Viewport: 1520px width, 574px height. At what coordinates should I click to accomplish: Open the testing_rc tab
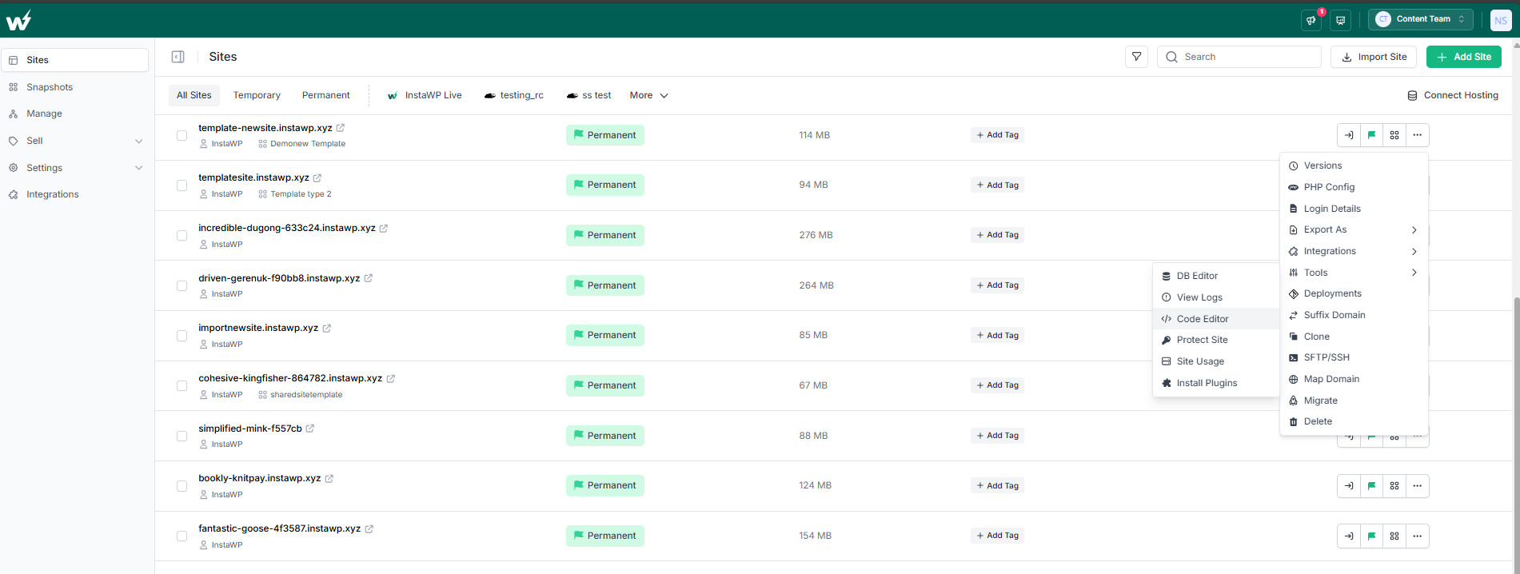tap(514, 95)
